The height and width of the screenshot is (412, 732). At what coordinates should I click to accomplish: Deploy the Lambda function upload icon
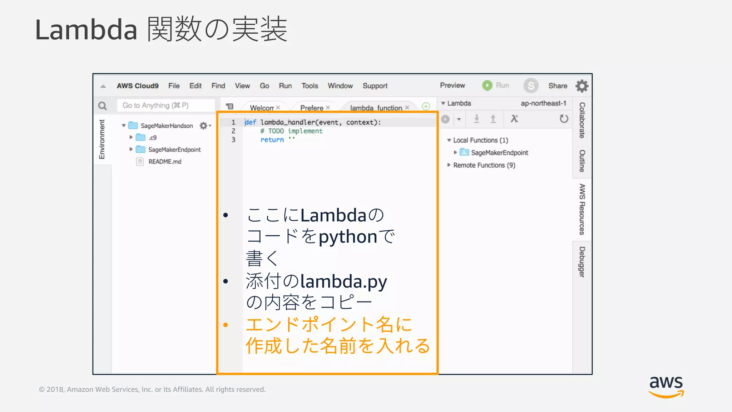click(x=493, y=119)
